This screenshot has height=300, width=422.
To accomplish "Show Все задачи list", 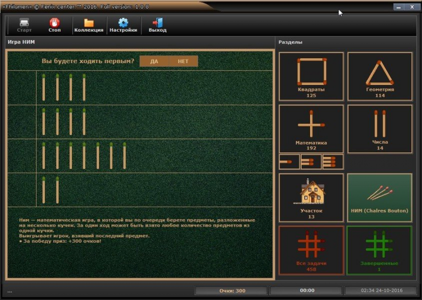I will pos(311,250).
